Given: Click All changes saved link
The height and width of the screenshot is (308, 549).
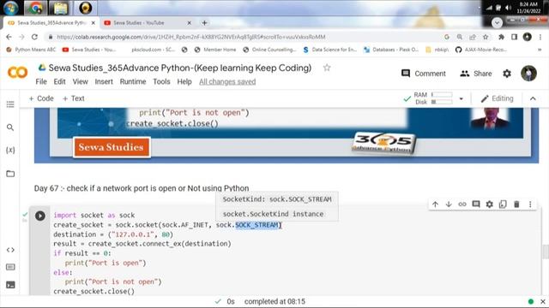Looking at the screenshot, I should click(x=227, y=82).
